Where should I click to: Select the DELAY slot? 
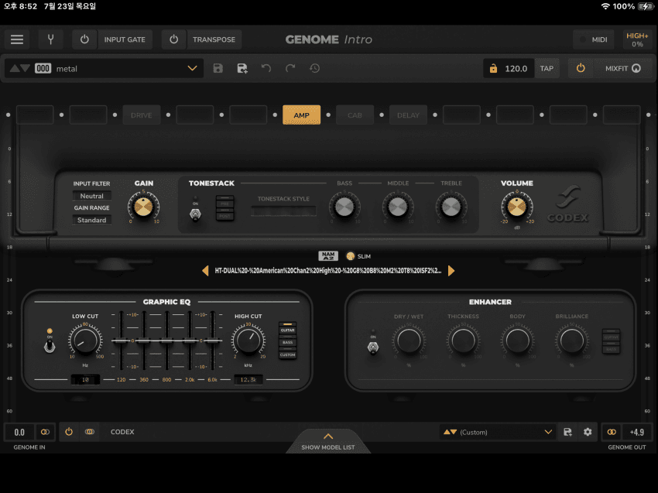click(x=408, y=115)
